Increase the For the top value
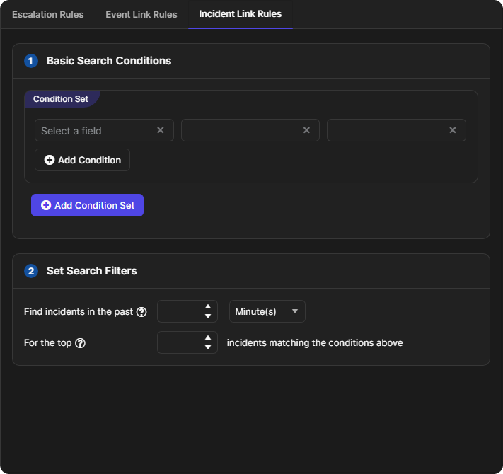Screen dimensions: 503x474 pos(208,337)
